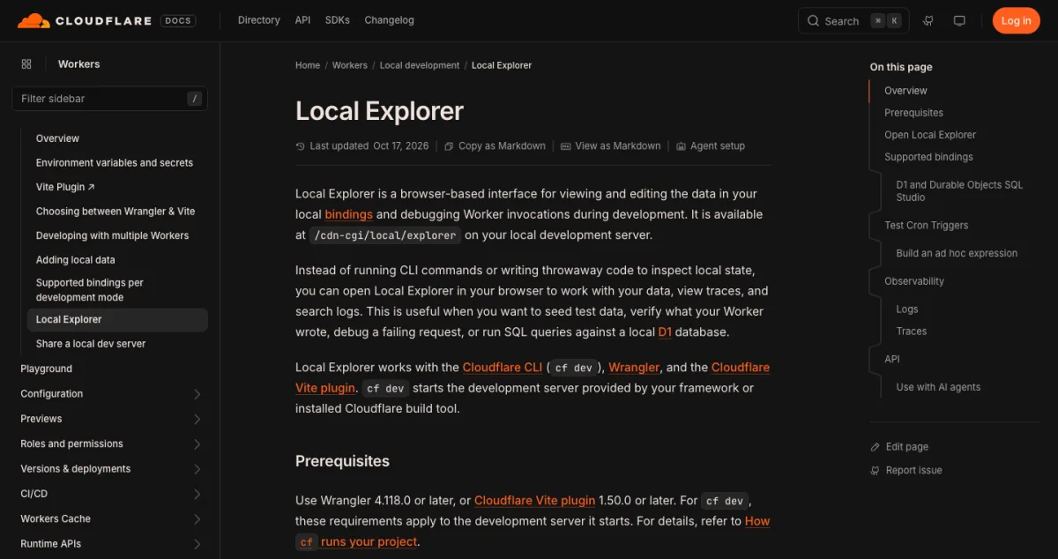Click the Log in button
The height and width of the screenshot is (559, 1058).
1016,21
